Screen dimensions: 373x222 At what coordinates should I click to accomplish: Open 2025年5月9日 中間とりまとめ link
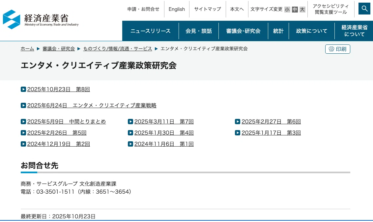[66, 122]
